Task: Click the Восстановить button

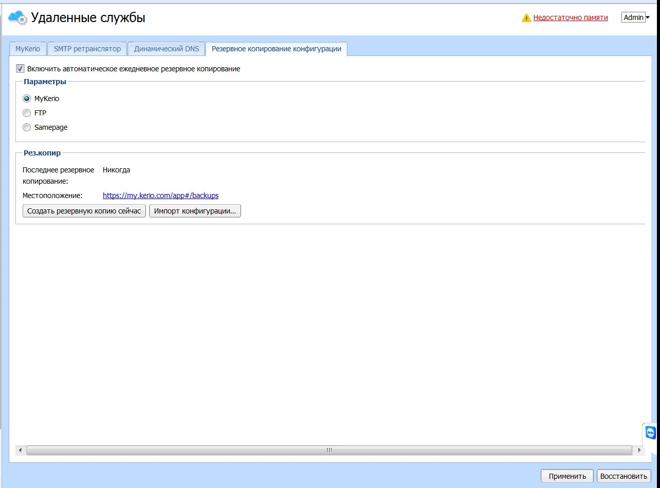Action: 624,476
